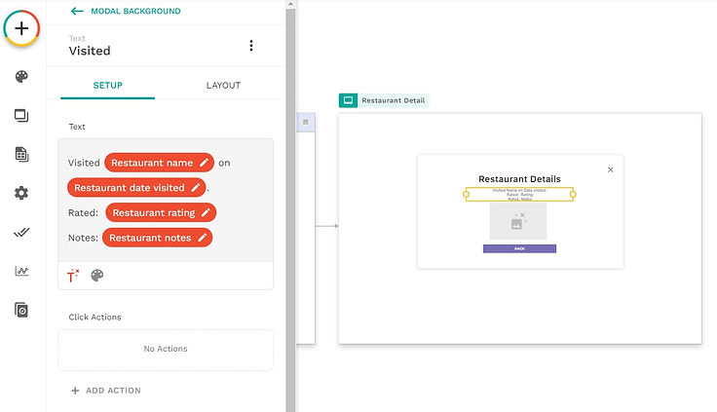This screenshot has height=412, width=717.
Task: Click the partially visible screen icon left of canvas
Action: pyautogui.click(x=306, y=122)
